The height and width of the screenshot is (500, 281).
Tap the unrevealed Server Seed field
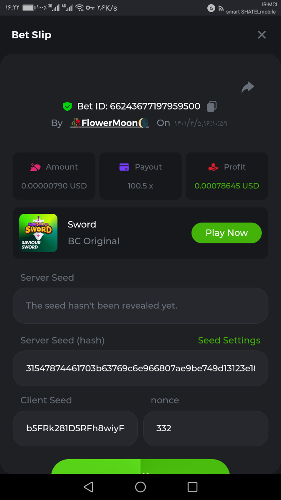tap(140, 306)
